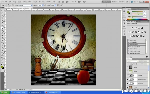The width and height of the screenshot is (150, 94).
Task: Switch to the Channels tab
Action: point(135,59)
